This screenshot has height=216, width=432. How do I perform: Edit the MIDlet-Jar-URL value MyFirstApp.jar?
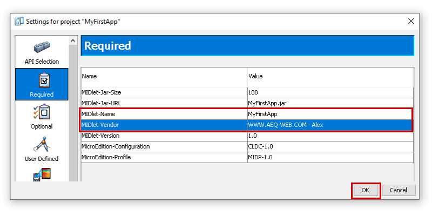[330, 103]
